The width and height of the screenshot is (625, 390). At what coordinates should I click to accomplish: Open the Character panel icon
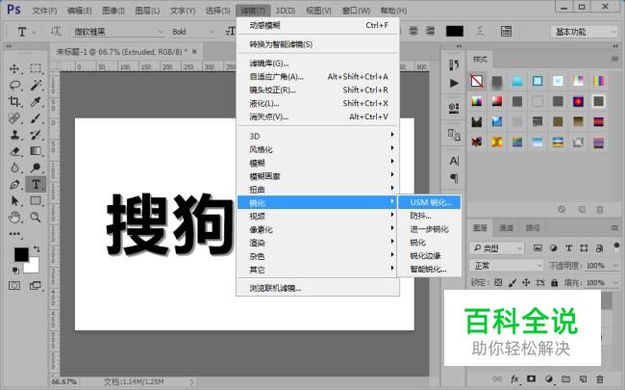454,161
